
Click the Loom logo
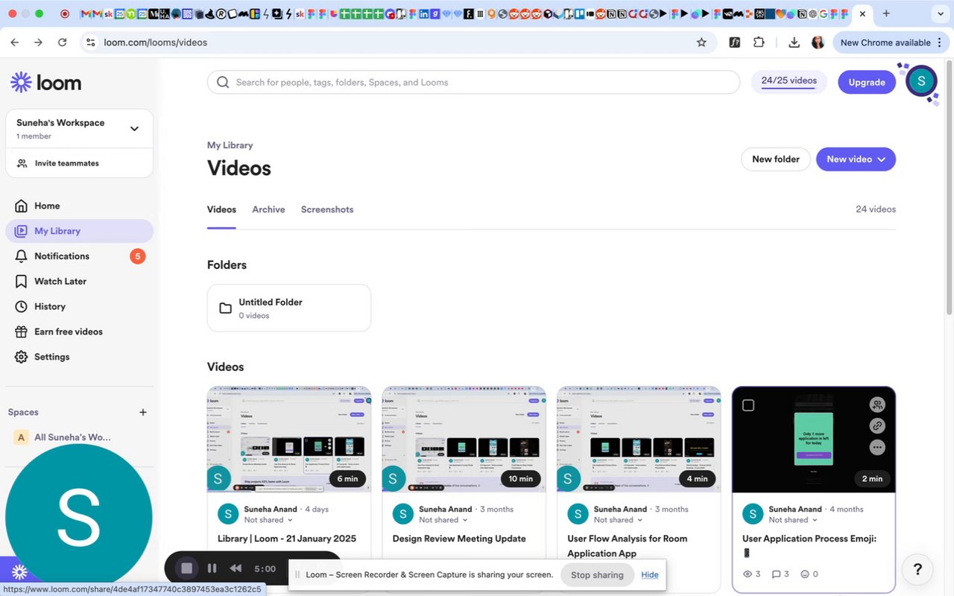[x=46, y=82]
